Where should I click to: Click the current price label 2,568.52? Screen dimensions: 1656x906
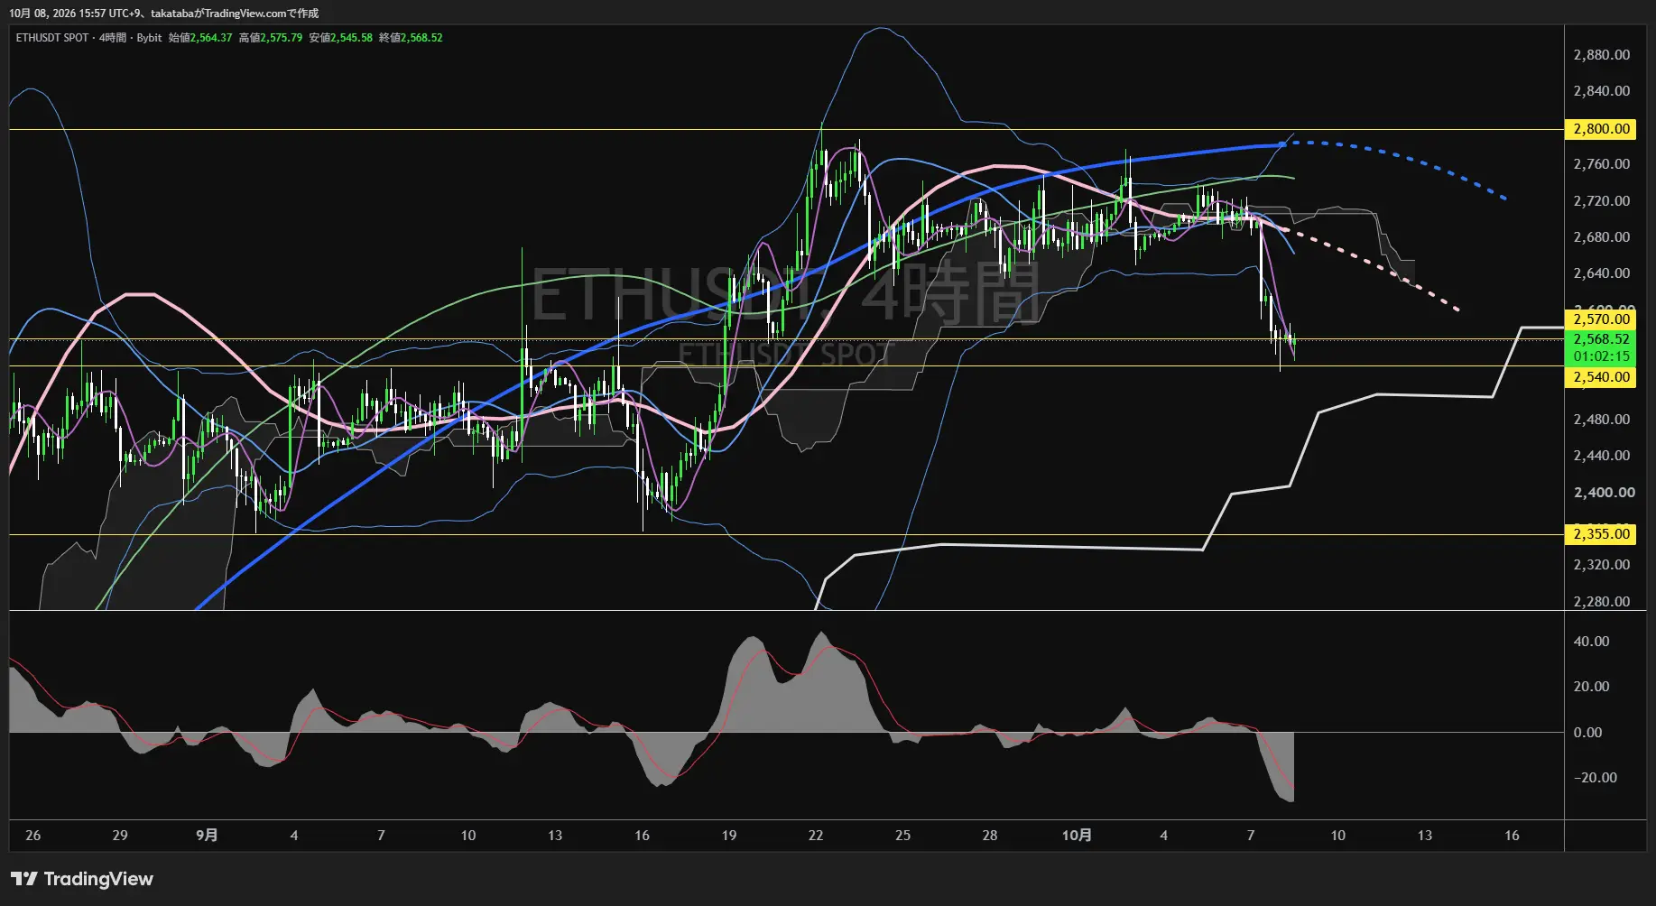point(1602,339)
